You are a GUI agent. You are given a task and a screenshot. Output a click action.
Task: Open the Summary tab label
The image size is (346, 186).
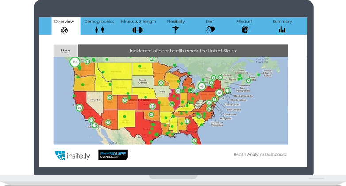point(282,22)
